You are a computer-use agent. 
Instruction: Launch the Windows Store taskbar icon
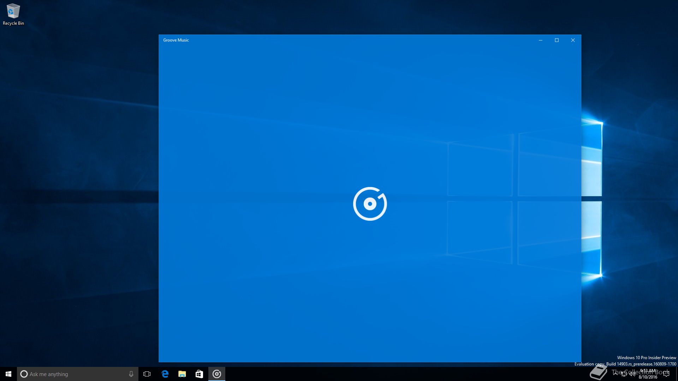[x=199, y=374]
